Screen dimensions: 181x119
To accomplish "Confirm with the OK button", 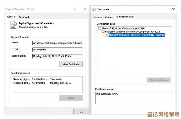I will coord(81,111).
